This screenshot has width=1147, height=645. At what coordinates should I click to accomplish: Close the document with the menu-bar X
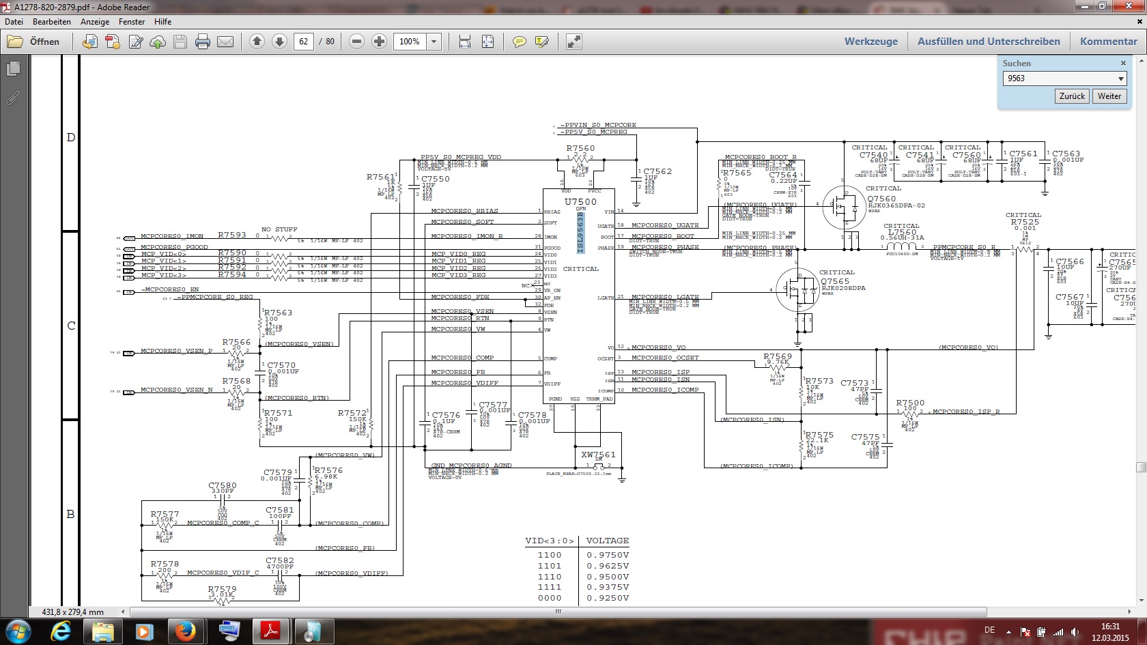click(x=1139, y=22)
